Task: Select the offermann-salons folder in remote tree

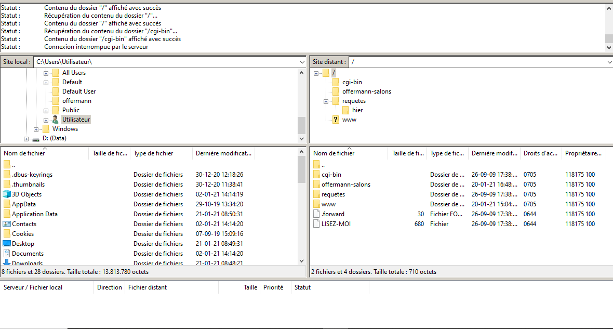Action: tap(366, 91)
